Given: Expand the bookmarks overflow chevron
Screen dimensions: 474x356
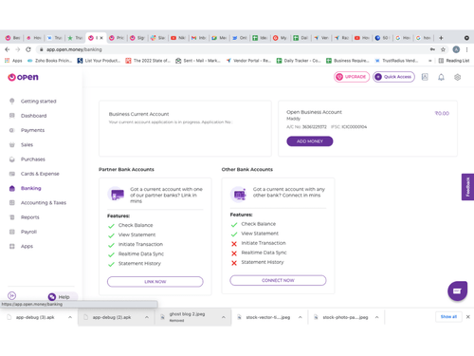Looking at the screenshot, I should coord(429,61).
